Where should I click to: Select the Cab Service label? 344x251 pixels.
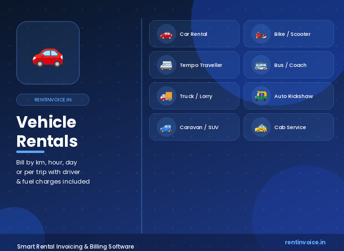290,127
